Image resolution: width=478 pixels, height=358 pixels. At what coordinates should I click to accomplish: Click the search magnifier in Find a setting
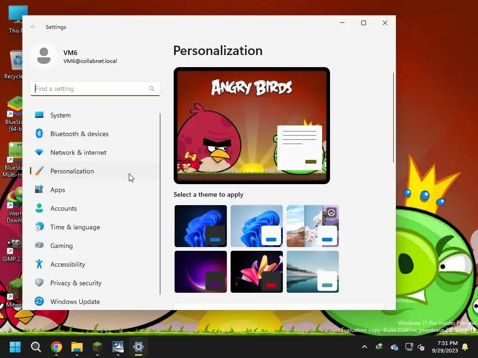click(x=152, y=89)
